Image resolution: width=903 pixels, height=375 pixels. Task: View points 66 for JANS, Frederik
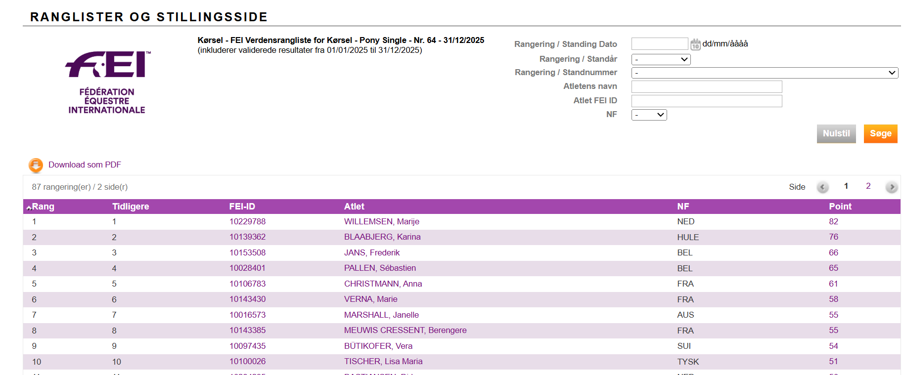pyautogui.click(x=833, y=253)
